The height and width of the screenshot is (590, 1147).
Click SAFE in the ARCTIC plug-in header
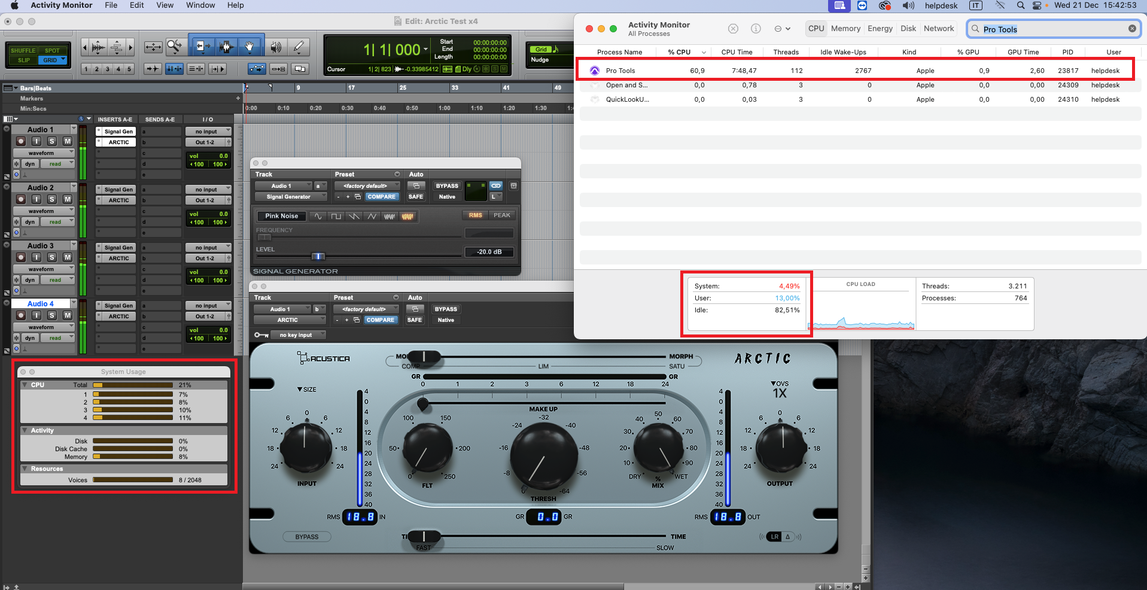click(x=415, y=320)
